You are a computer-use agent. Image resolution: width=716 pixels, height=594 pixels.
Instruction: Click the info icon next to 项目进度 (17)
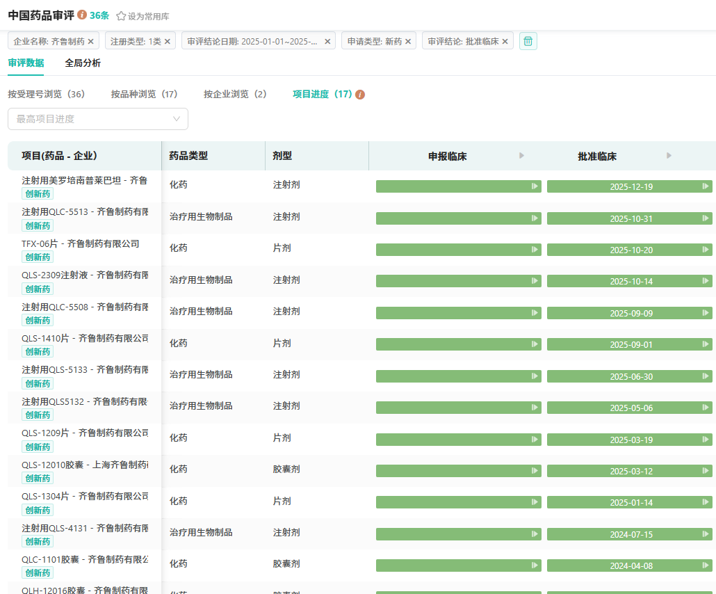point(360,95)
